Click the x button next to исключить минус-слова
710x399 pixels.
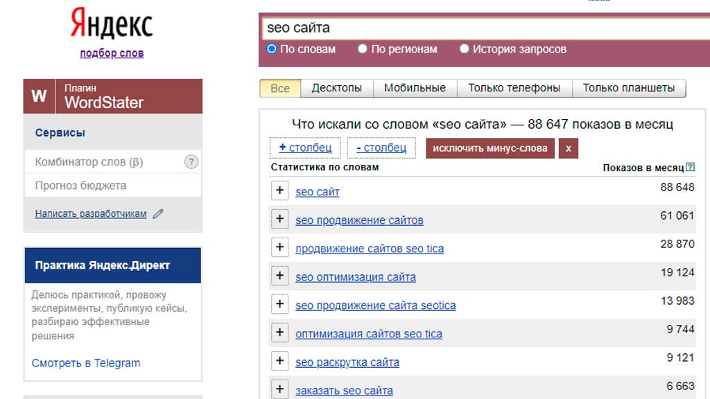569,148
